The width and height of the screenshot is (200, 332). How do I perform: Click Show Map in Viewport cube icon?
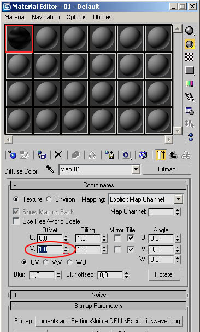[x=143, y=155]
